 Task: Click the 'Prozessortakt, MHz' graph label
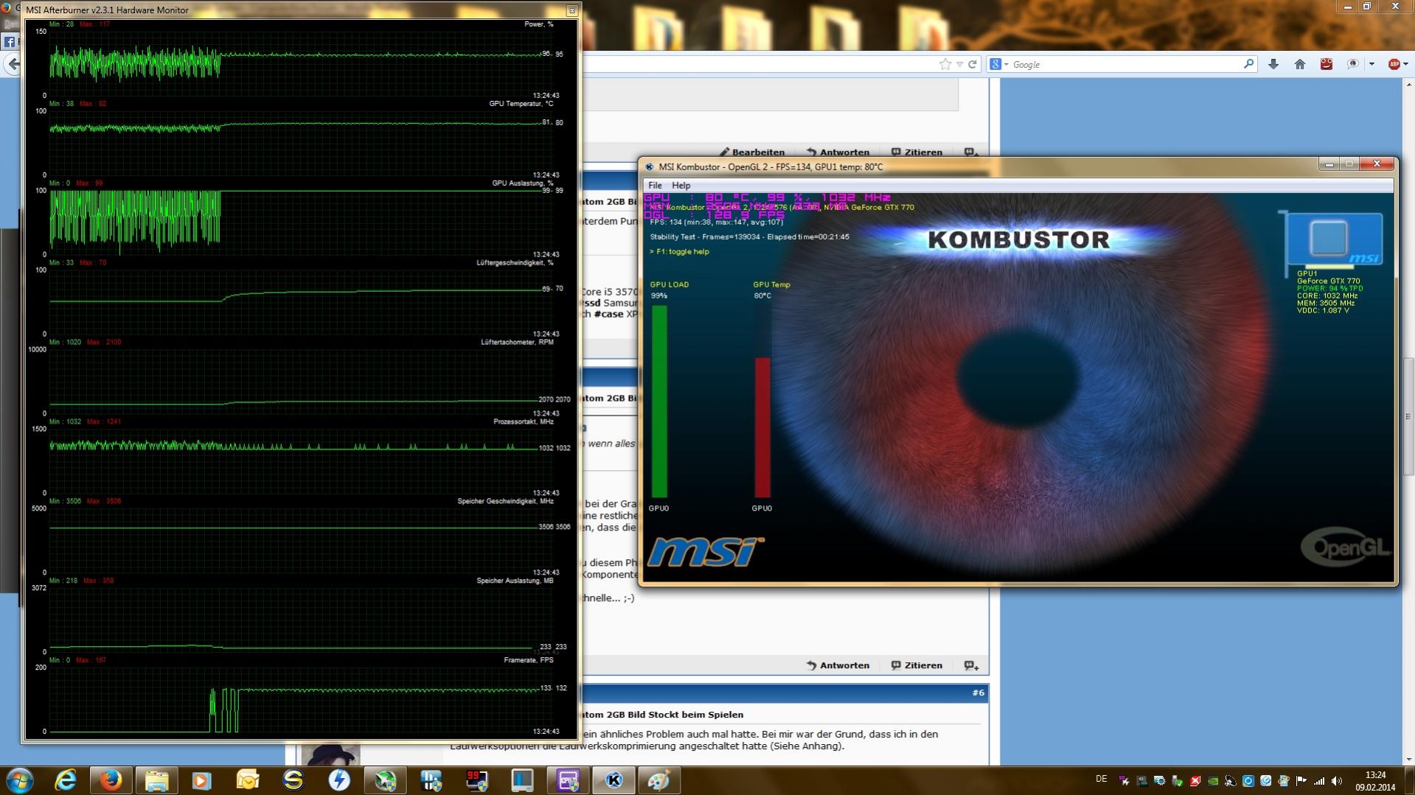[x=524, y=422]
